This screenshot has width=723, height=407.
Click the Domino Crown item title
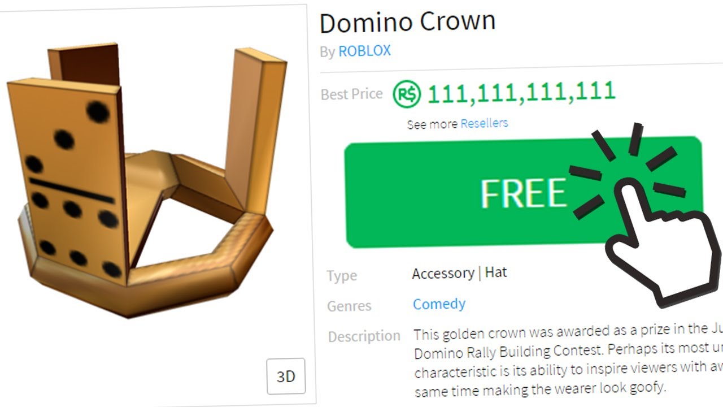[407, 22]
